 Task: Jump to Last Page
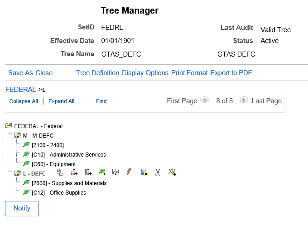click(266, 101)
